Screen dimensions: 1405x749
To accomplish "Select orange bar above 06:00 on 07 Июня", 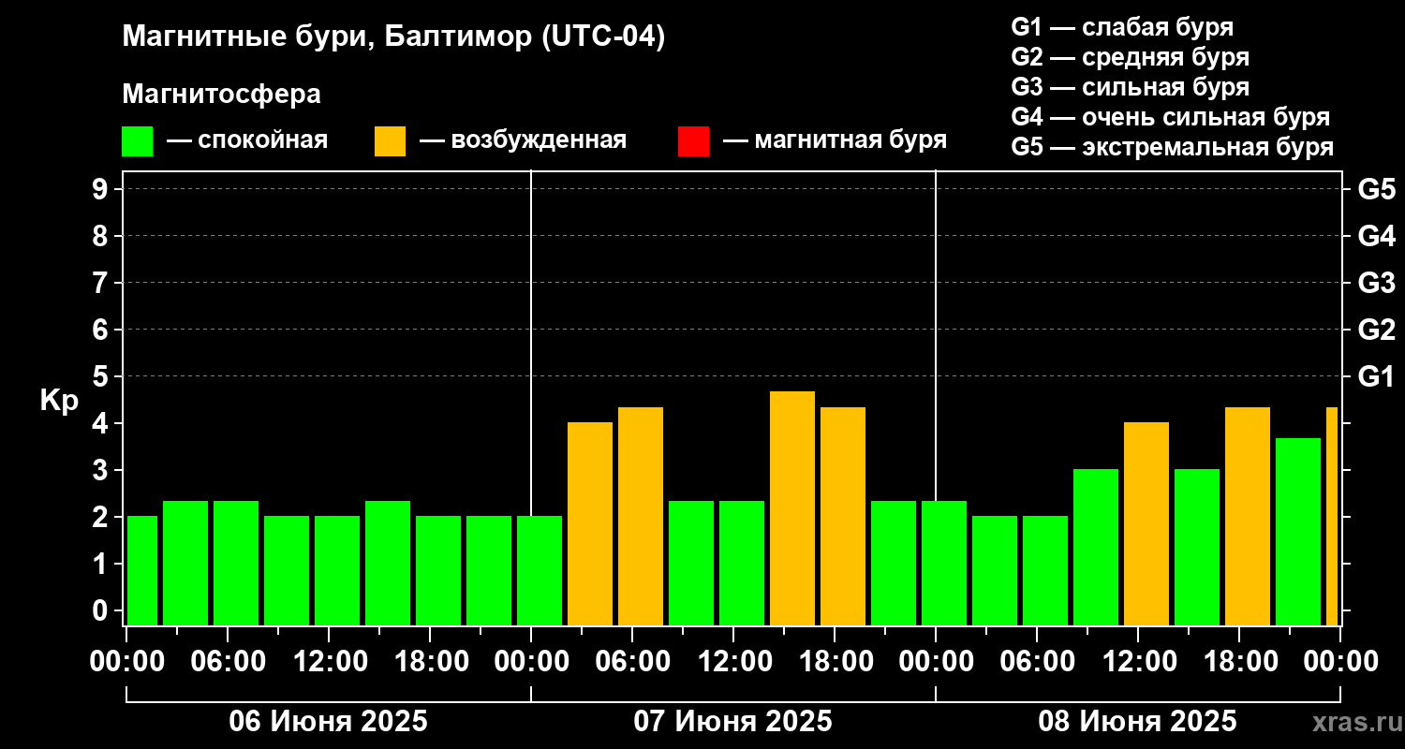I will click(641, 516).
